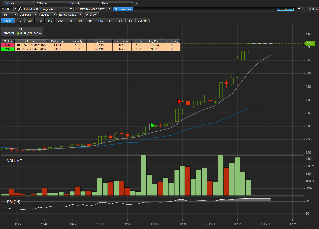Expand the Studies dropdown
The height and width of the screenshot is (229, 319).
(x=48, y=15)
